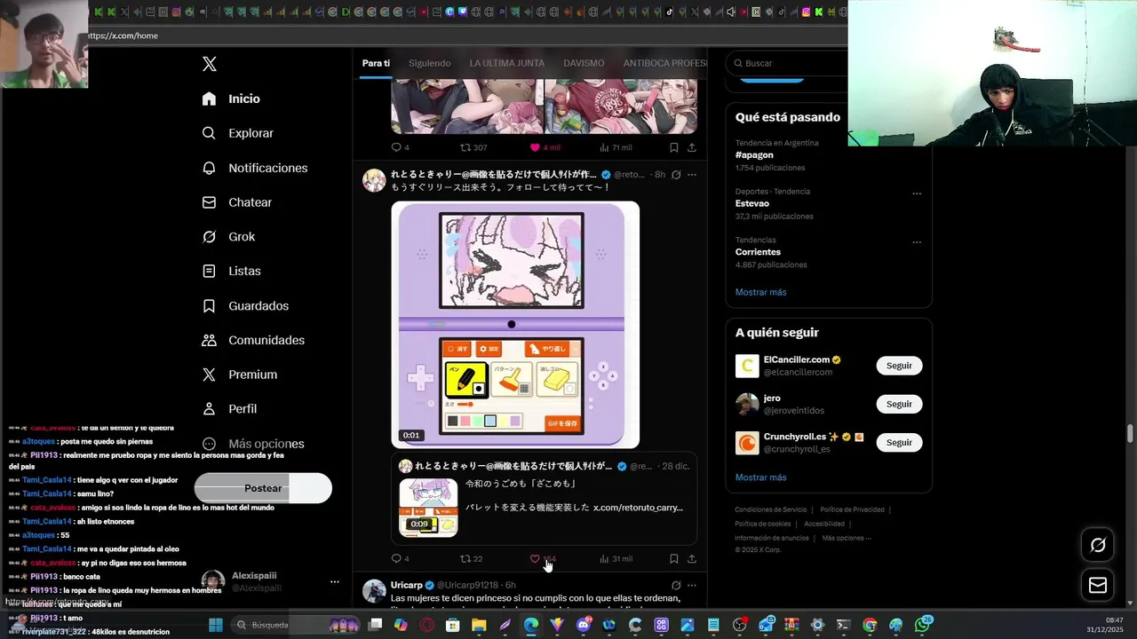Follow jero with Seguir button
The height and width of the screenshot is (639, 1137).
[899, 404]
